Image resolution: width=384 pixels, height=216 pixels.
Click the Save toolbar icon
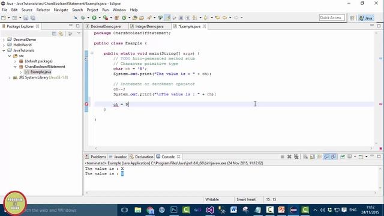[x=26, y=17]
